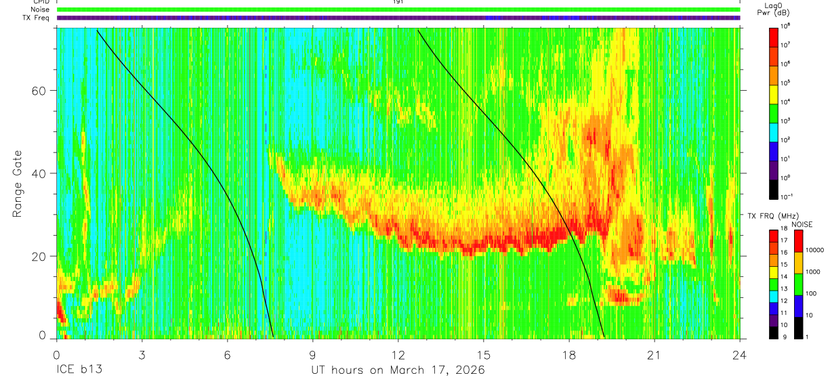Click the red segment of TX FRQ colorbar
Image resolution: width=832 pixels, height=384 pixels.
tap(774, 236)
